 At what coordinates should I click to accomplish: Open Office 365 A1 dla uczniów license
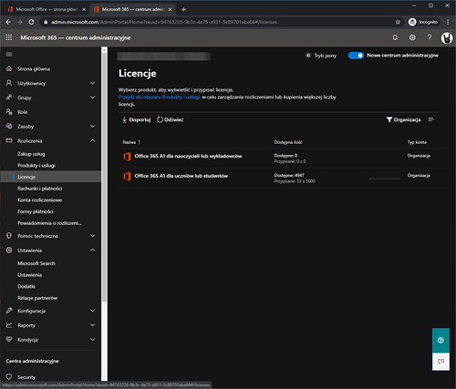coord(181,176)
